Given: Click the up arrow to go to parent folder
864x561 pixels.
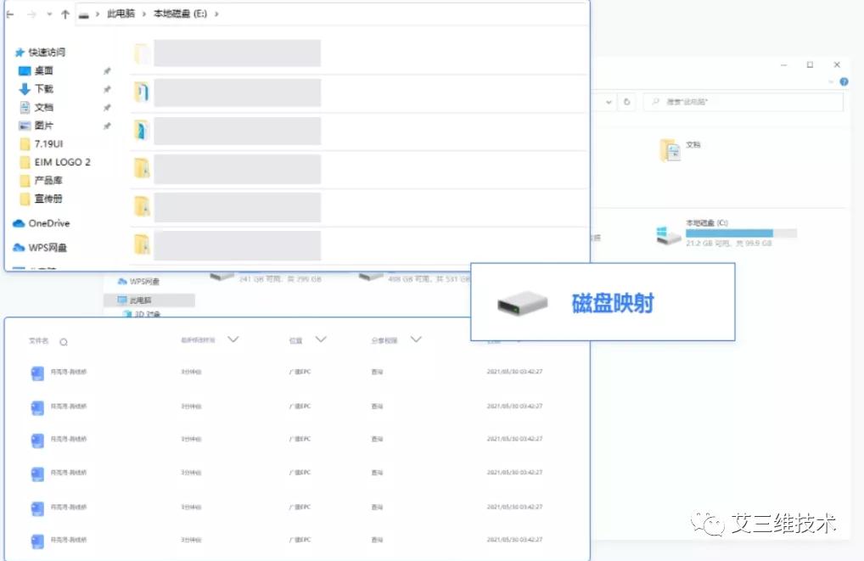Looking at the screenshot, I should 64,14.
